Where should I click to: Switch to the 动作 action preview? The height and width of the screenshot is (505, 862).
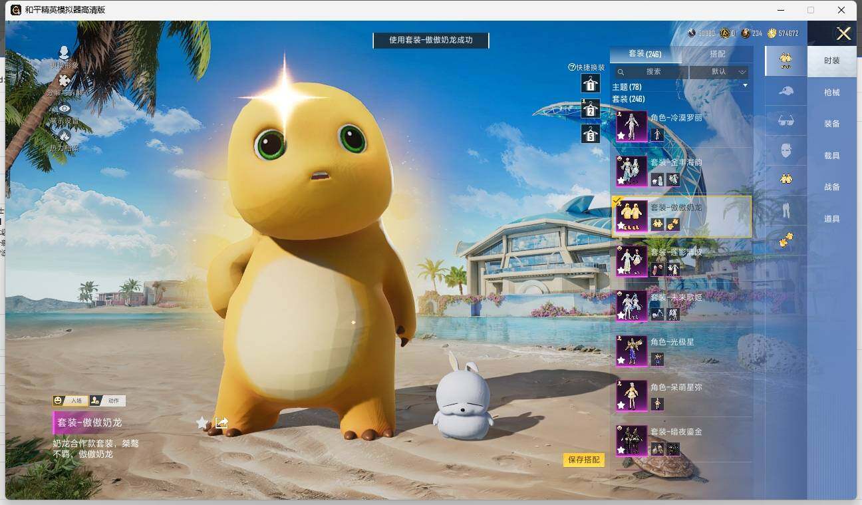coord(107,401)
